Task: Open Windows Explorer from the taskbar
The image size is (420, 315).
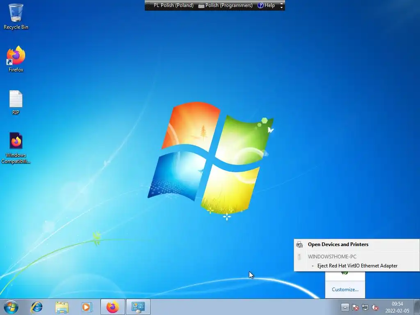Action: (62, 307)
